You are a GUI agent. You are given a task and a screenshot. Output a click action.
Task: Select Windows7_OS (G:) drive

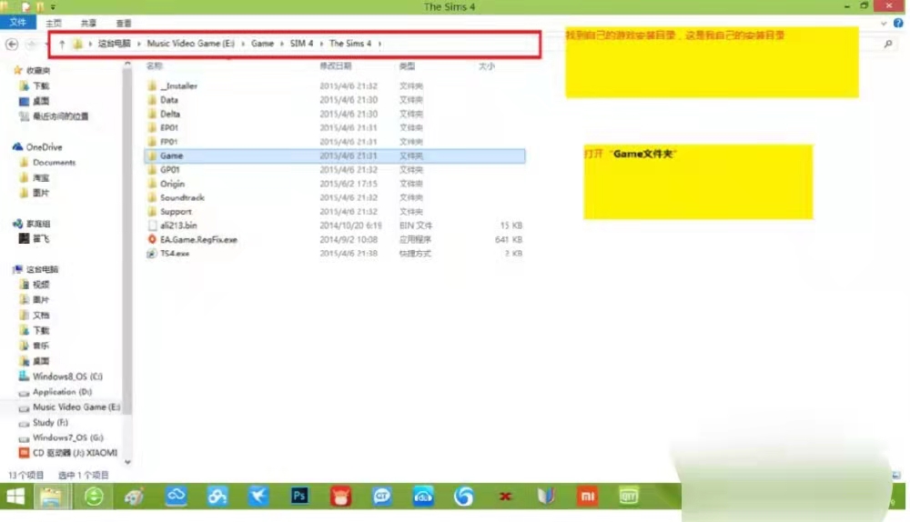[x=62, y=438]
